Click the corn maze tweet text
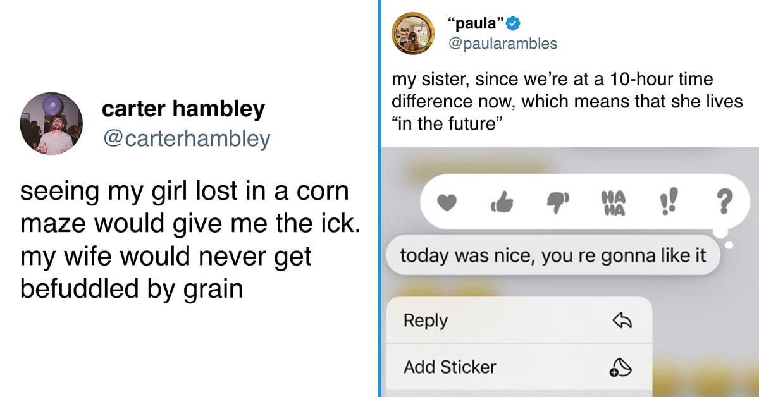The image size is (759, 397). tap(190, 240)
